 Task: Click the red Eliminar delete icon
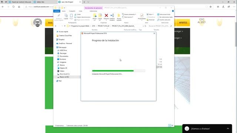pos(106,16)
